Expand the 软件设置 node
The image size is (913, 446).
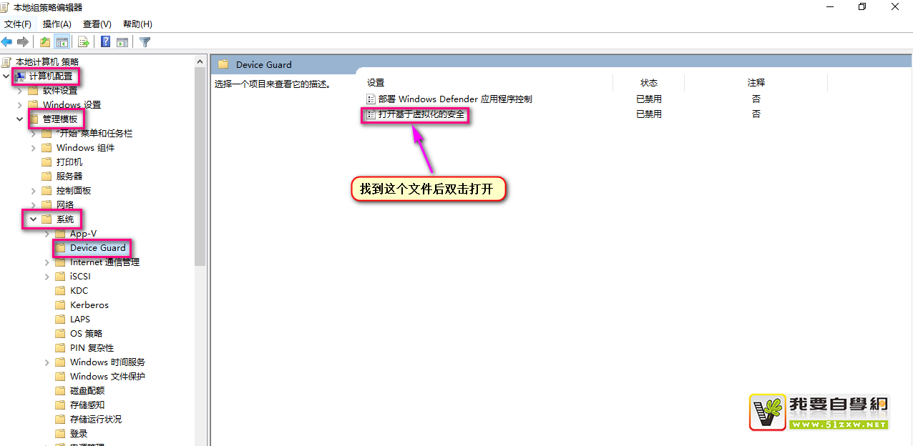[20, 91]
